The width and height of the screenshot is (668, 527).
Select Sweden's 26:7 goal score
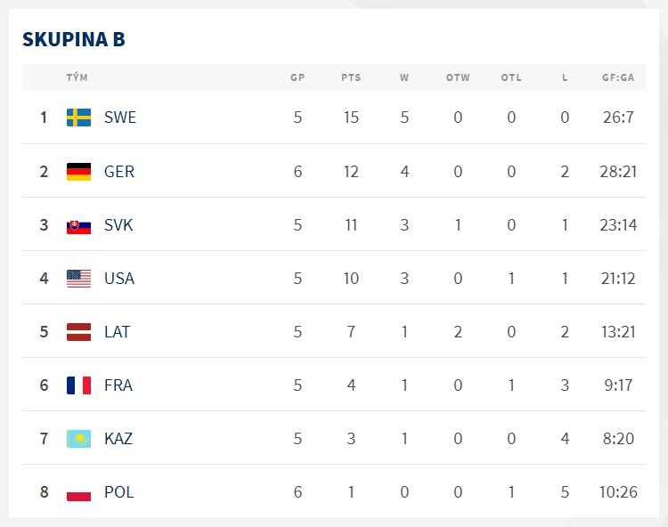618,118
